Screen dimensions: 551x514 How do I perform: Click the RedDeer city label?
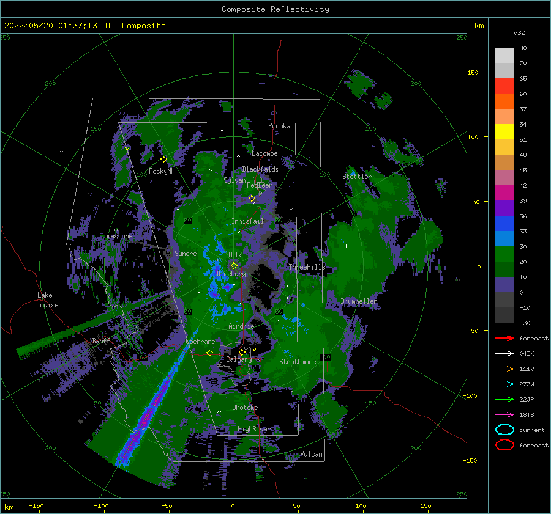pos(260,185)
